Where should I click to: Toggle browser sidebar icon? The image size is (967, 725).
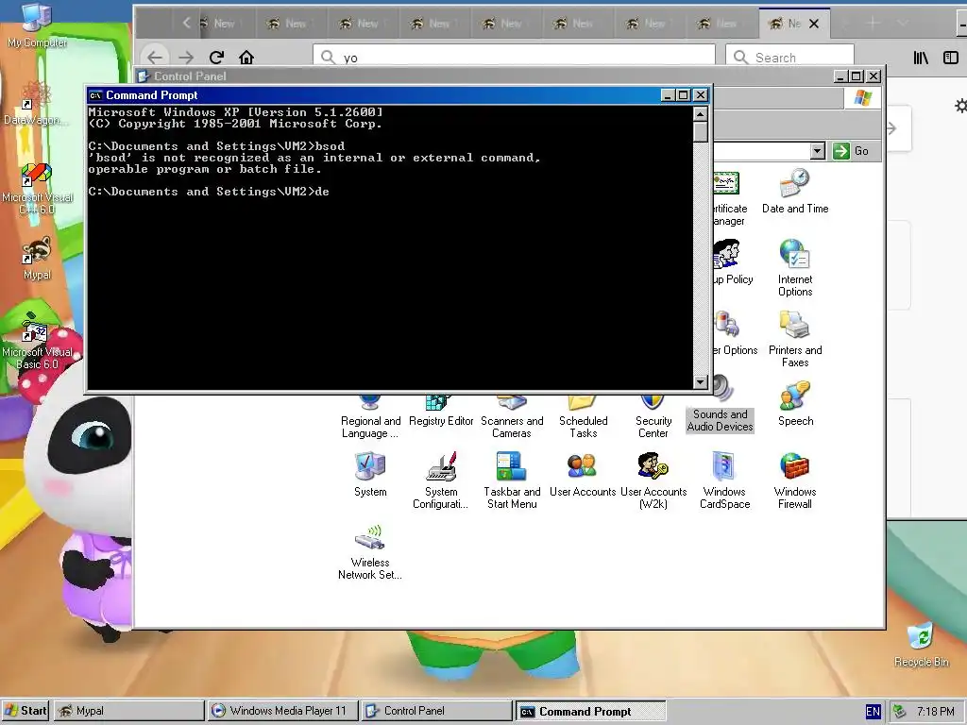pyautogui.click(x=951, y=58)
